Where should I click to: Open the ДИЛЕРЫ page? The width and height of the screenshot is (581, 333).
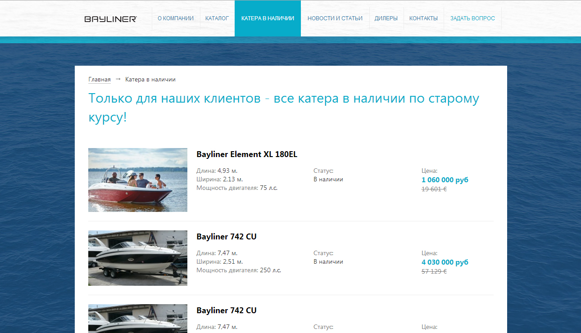point(386,18)
